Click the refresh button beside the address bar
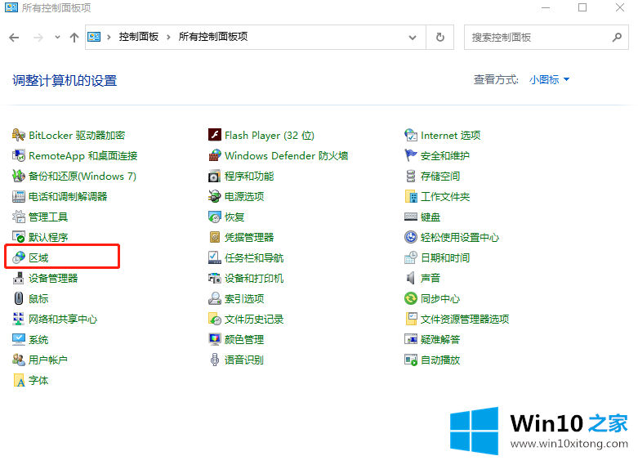The width and height of the screenshot is (638, 465). pos(440,37)
